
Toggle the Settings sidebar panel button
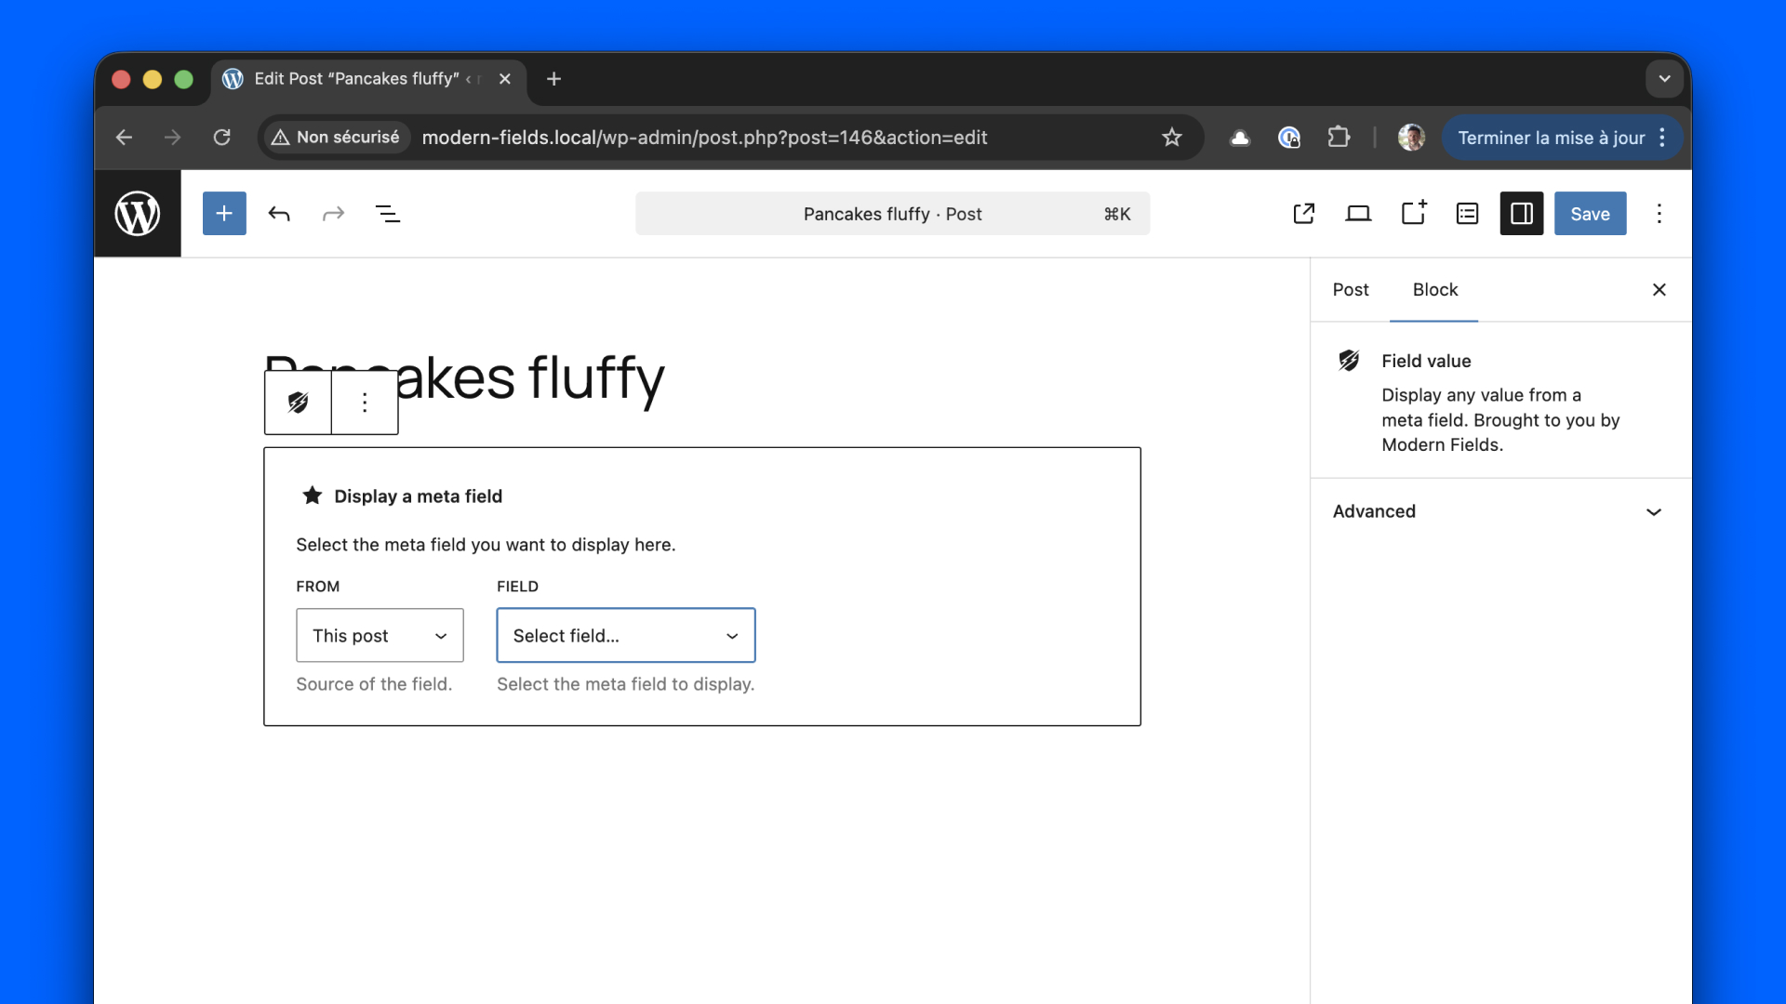(x=1521, y=214)
